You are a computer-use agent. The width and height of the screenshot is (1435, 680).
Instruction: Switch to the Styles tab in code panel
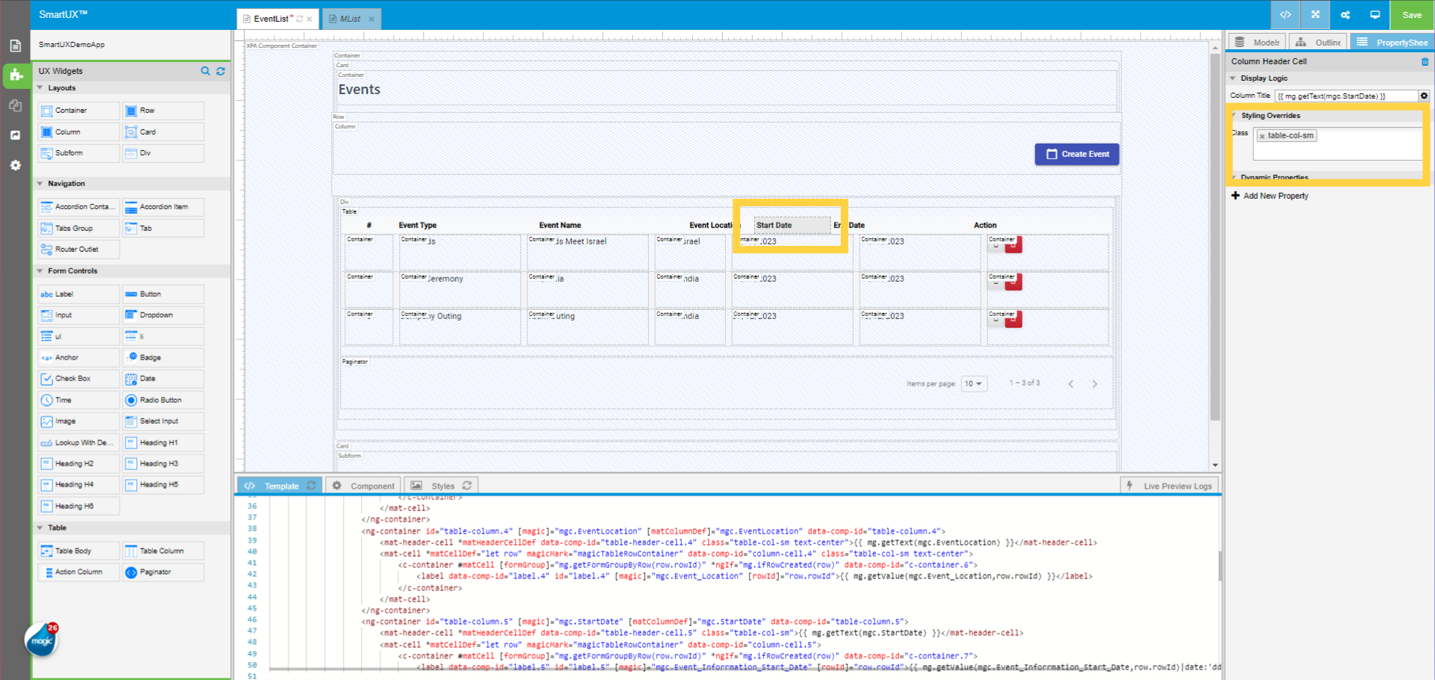click(x=442, y=485)
